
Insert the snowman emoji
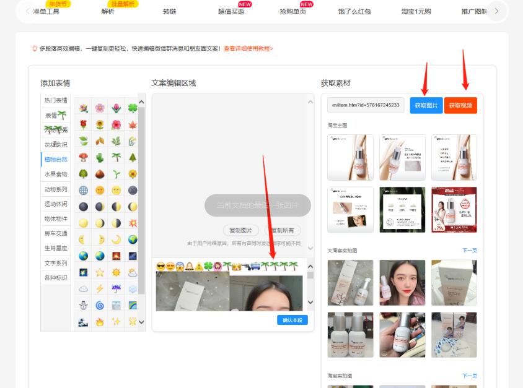point(84,305)
